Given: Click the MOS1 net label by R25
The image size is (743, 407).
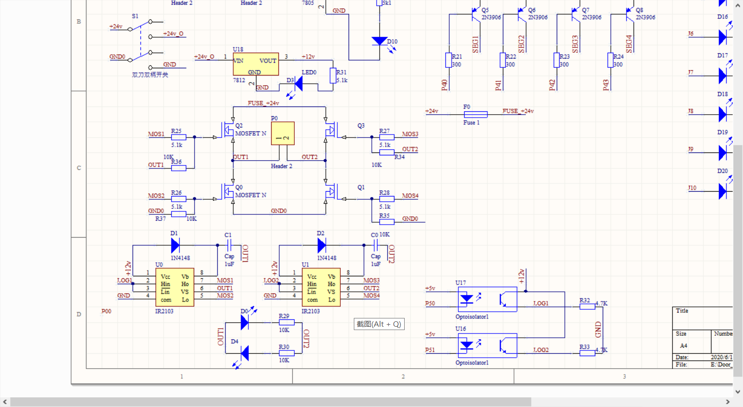Looking at the screenshot, I should pyautogui.click(x=156, y=134).
